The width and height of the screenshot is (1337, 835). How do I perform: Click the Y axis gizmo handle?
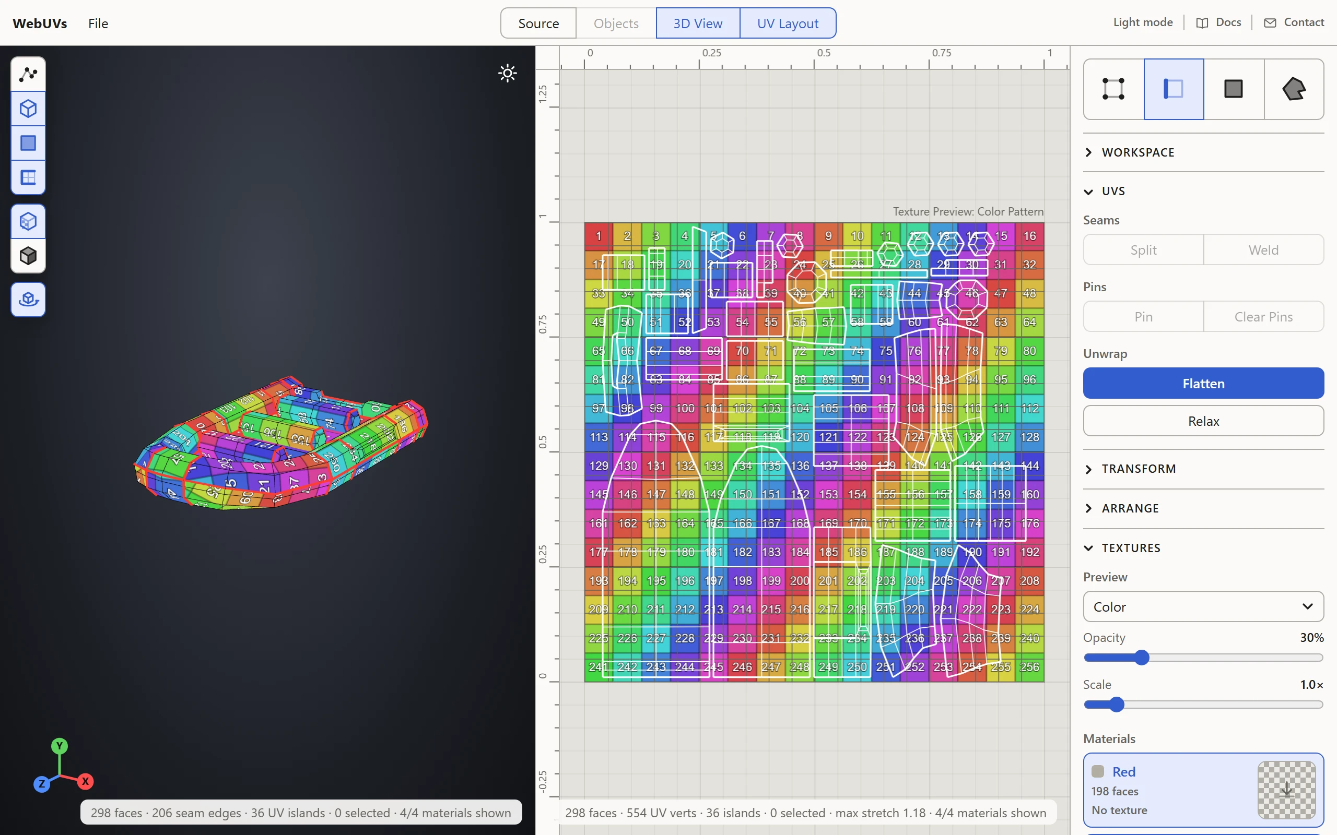pyautogui.click(x=59, y=747)
